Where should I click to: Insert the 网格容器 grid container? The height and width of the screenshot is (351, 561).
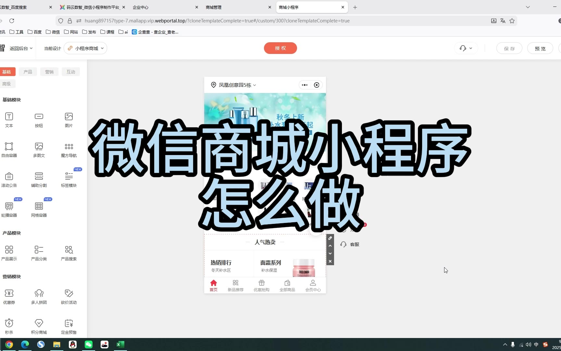pyautogui.click(x=39, y=210)
